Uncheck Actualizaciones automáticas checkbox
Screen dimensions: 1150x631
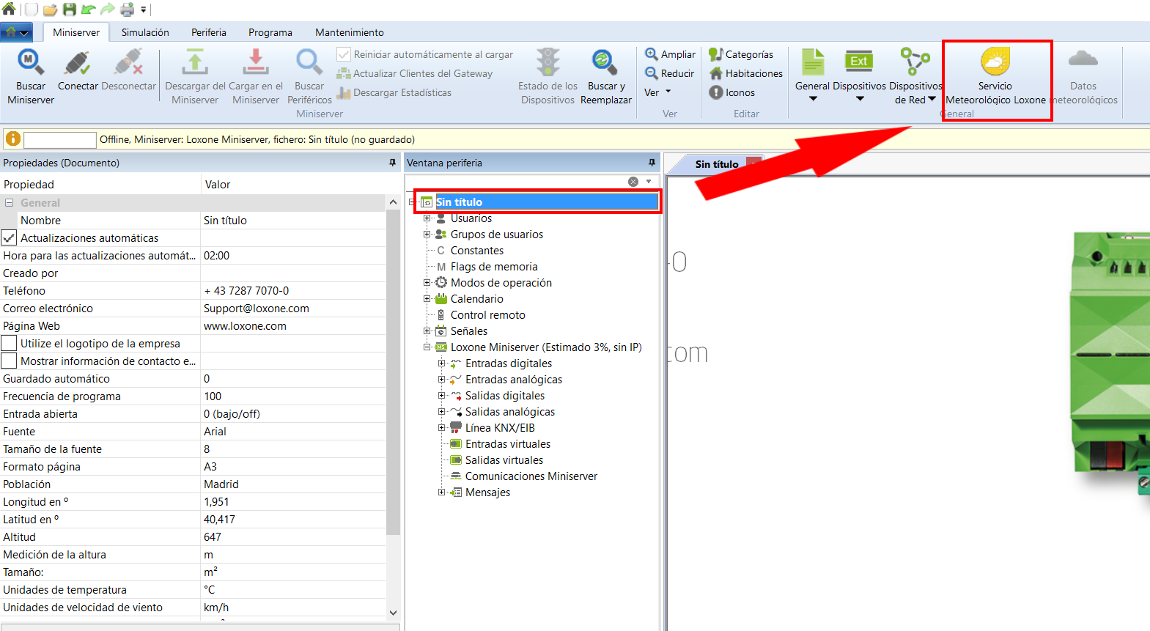(9, 238)
